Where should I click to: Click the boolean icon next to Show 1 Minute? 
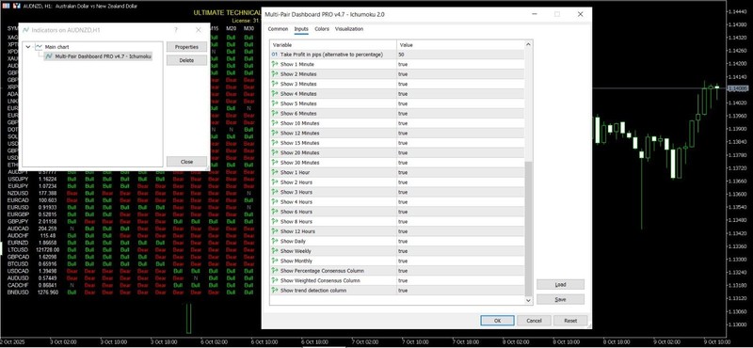(x=275, y=64)
